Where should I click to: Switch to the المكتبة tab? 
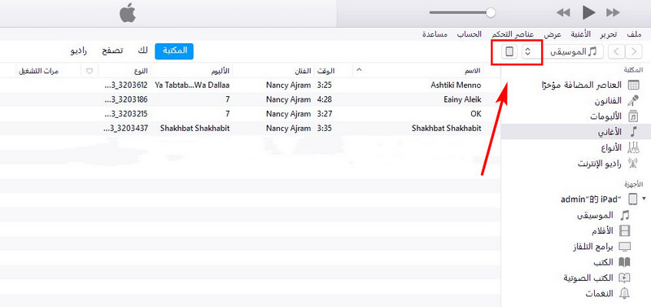174,51
